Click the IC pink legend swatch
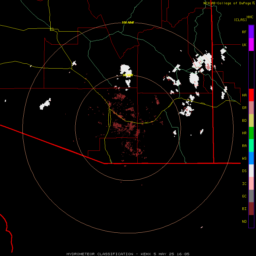 pos(251,183)
